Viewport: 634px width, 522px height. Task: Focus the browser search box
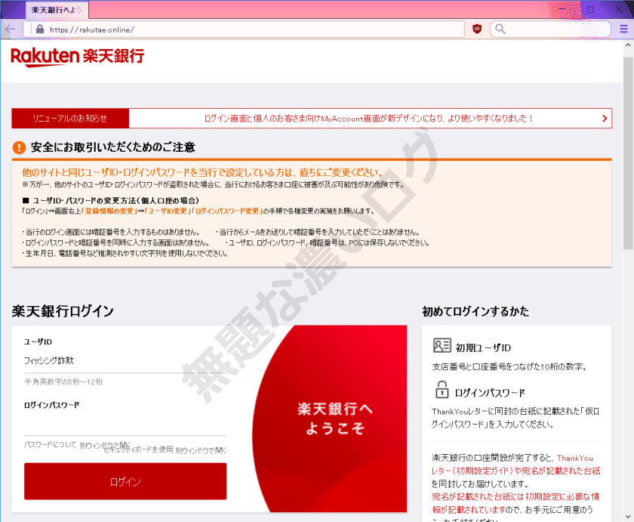click(x=550, y=29)
